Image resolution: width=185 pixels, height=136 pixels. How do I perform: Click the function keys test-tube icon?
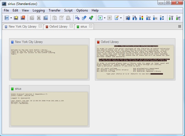coord(155,18)
